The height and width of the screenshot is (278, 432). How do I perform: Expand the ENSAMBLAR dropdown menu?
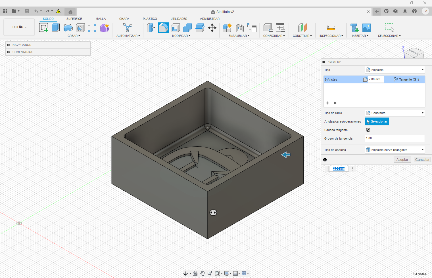click(x=239, y=36)
